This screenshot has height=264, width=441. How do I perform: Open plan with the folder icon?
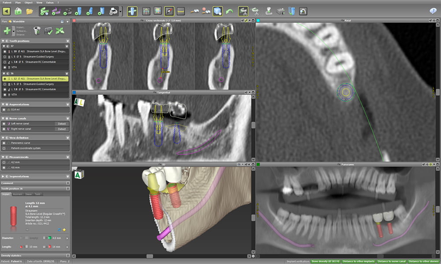pyautogui.click(x=30, y=11)
